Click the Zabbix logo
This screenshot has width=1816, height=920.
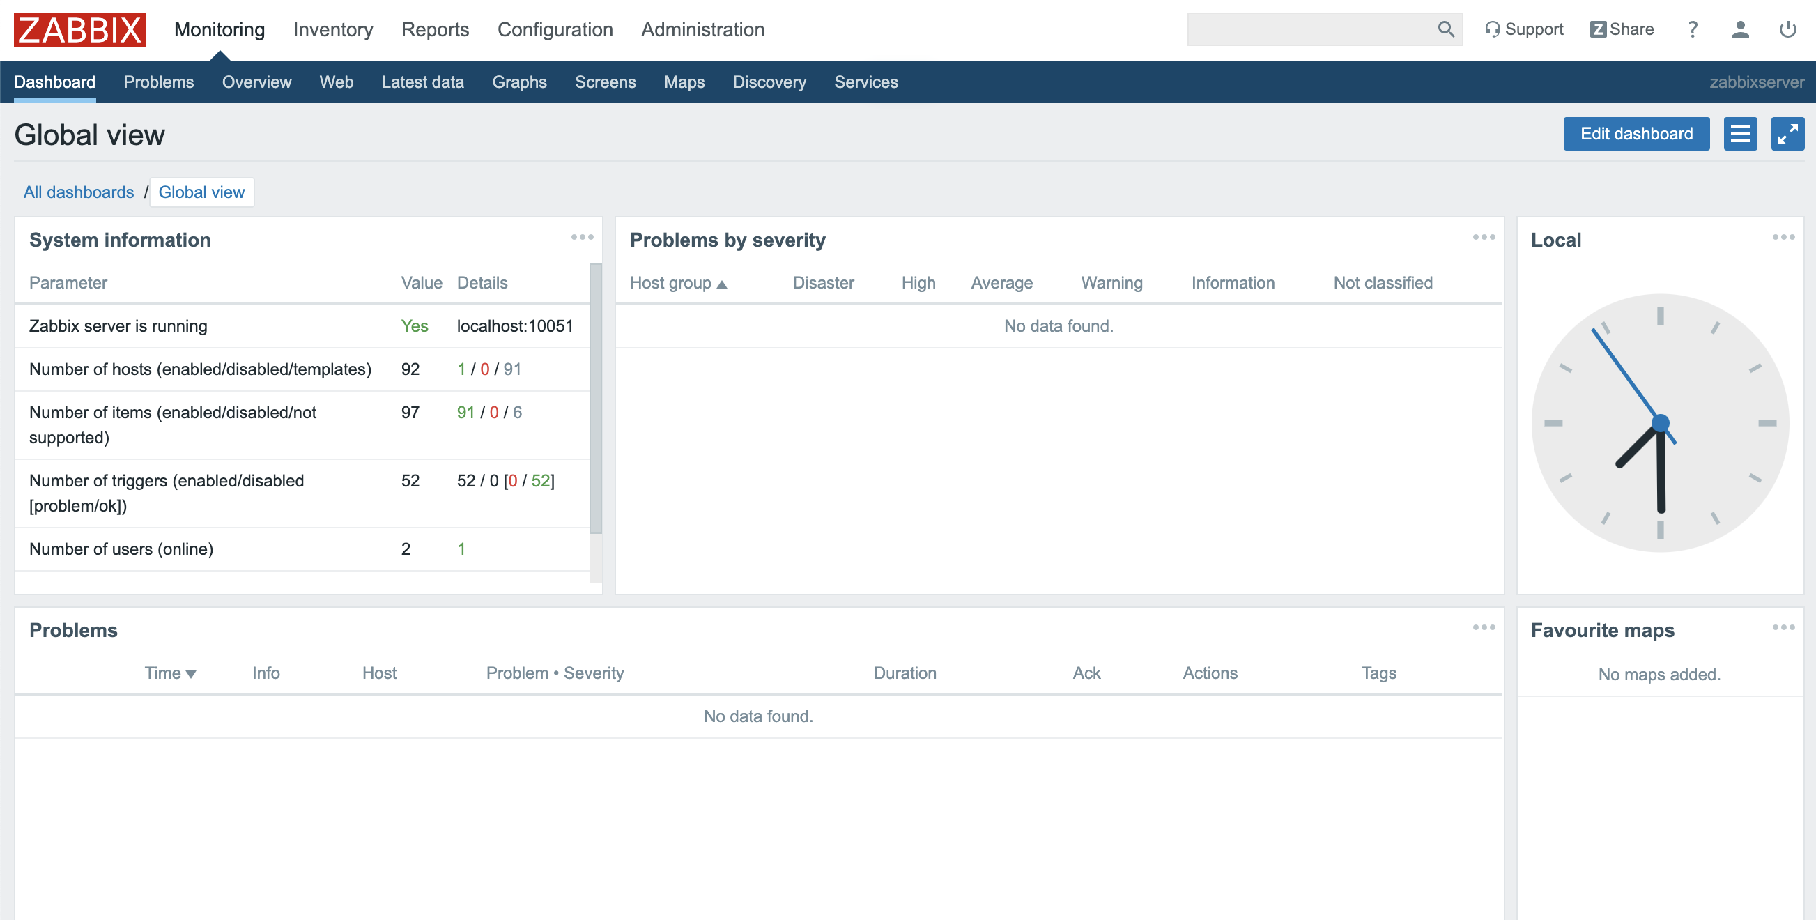click(x=79, y=29)
